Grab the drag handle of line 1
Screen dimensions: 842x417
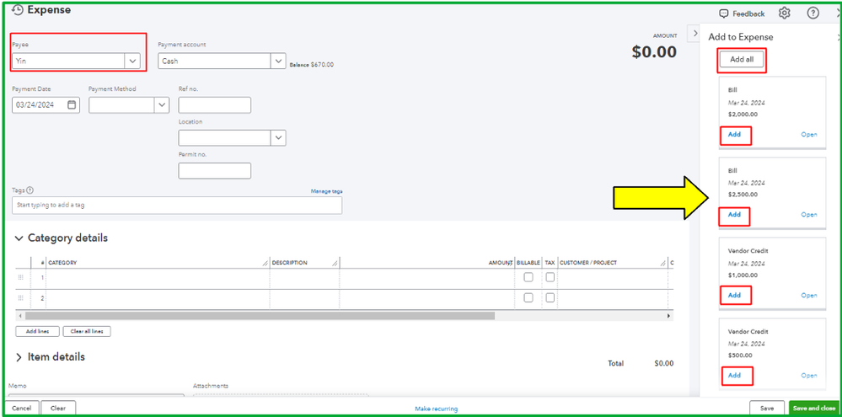click(21, 277)
